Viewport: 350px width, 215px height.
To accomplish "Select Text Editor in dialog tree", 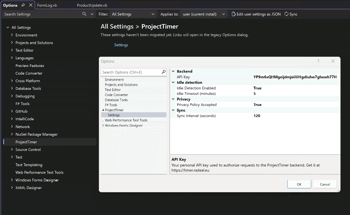I will [x=113, y=90].
